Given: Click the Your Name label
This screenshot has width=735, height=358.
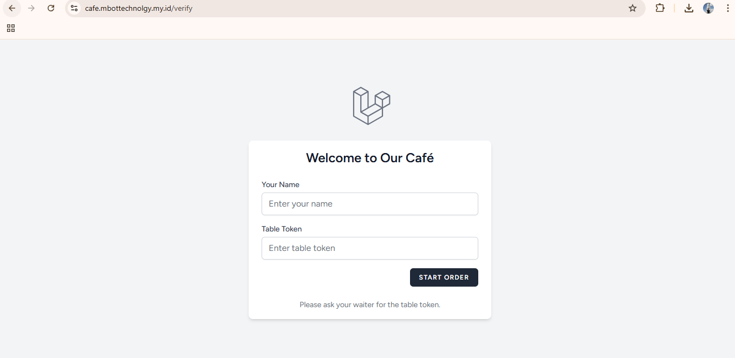Looking at the screenshot, I should point(280,184).
